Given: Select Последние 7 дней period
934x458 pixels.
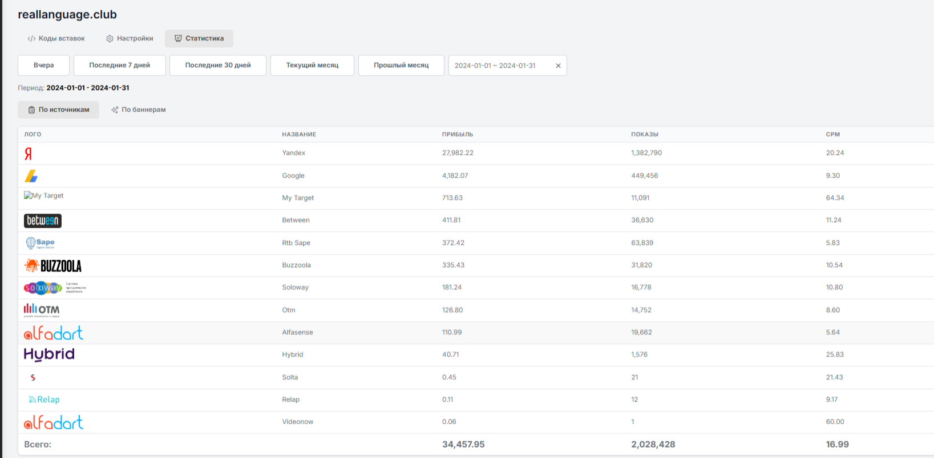Looking at the screenshot, I should [119, 66].
